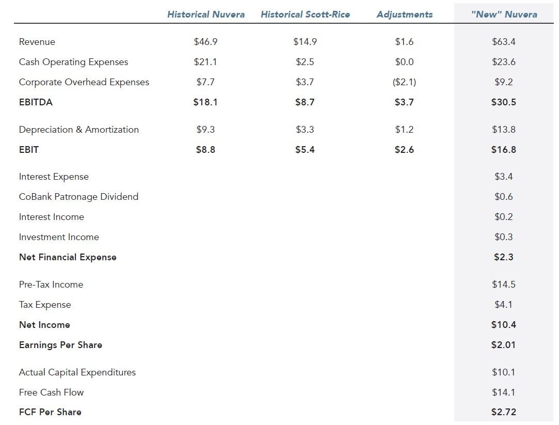This screenshot has width=559, height=425.
Task: Select the $2.01 earnings per share value
Action: point(504,345)
